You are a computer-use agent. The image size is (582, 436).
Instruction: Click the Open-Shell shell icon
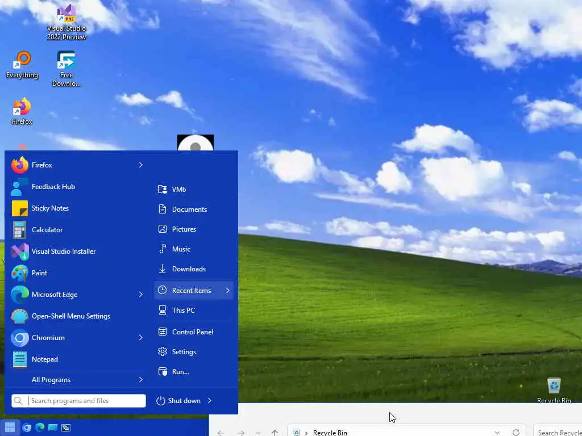pyautogui.click(x=20, y=316)
